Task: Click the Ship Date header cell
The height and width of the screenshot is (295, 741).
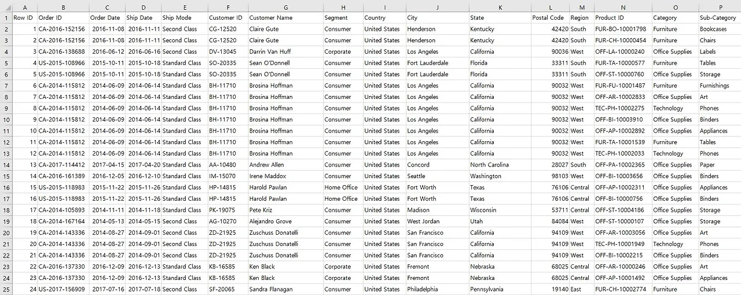Action: pos(144,17)
